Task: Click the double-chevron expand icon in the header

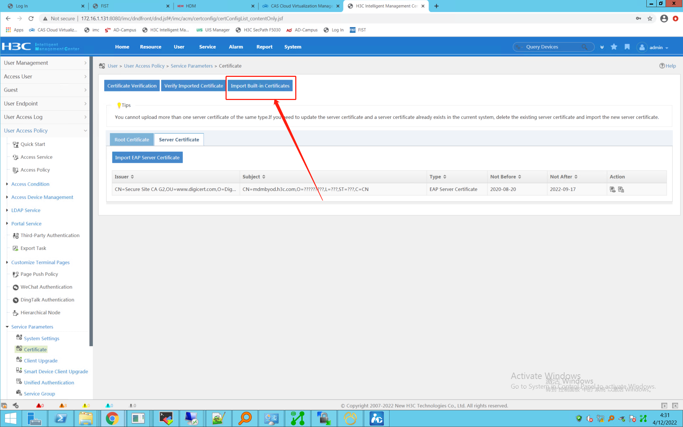Action: pos(602,47)
